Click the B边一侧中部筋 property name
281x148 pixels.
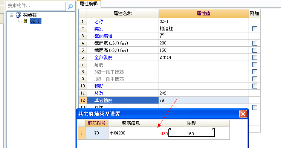(x=109, y=72)
